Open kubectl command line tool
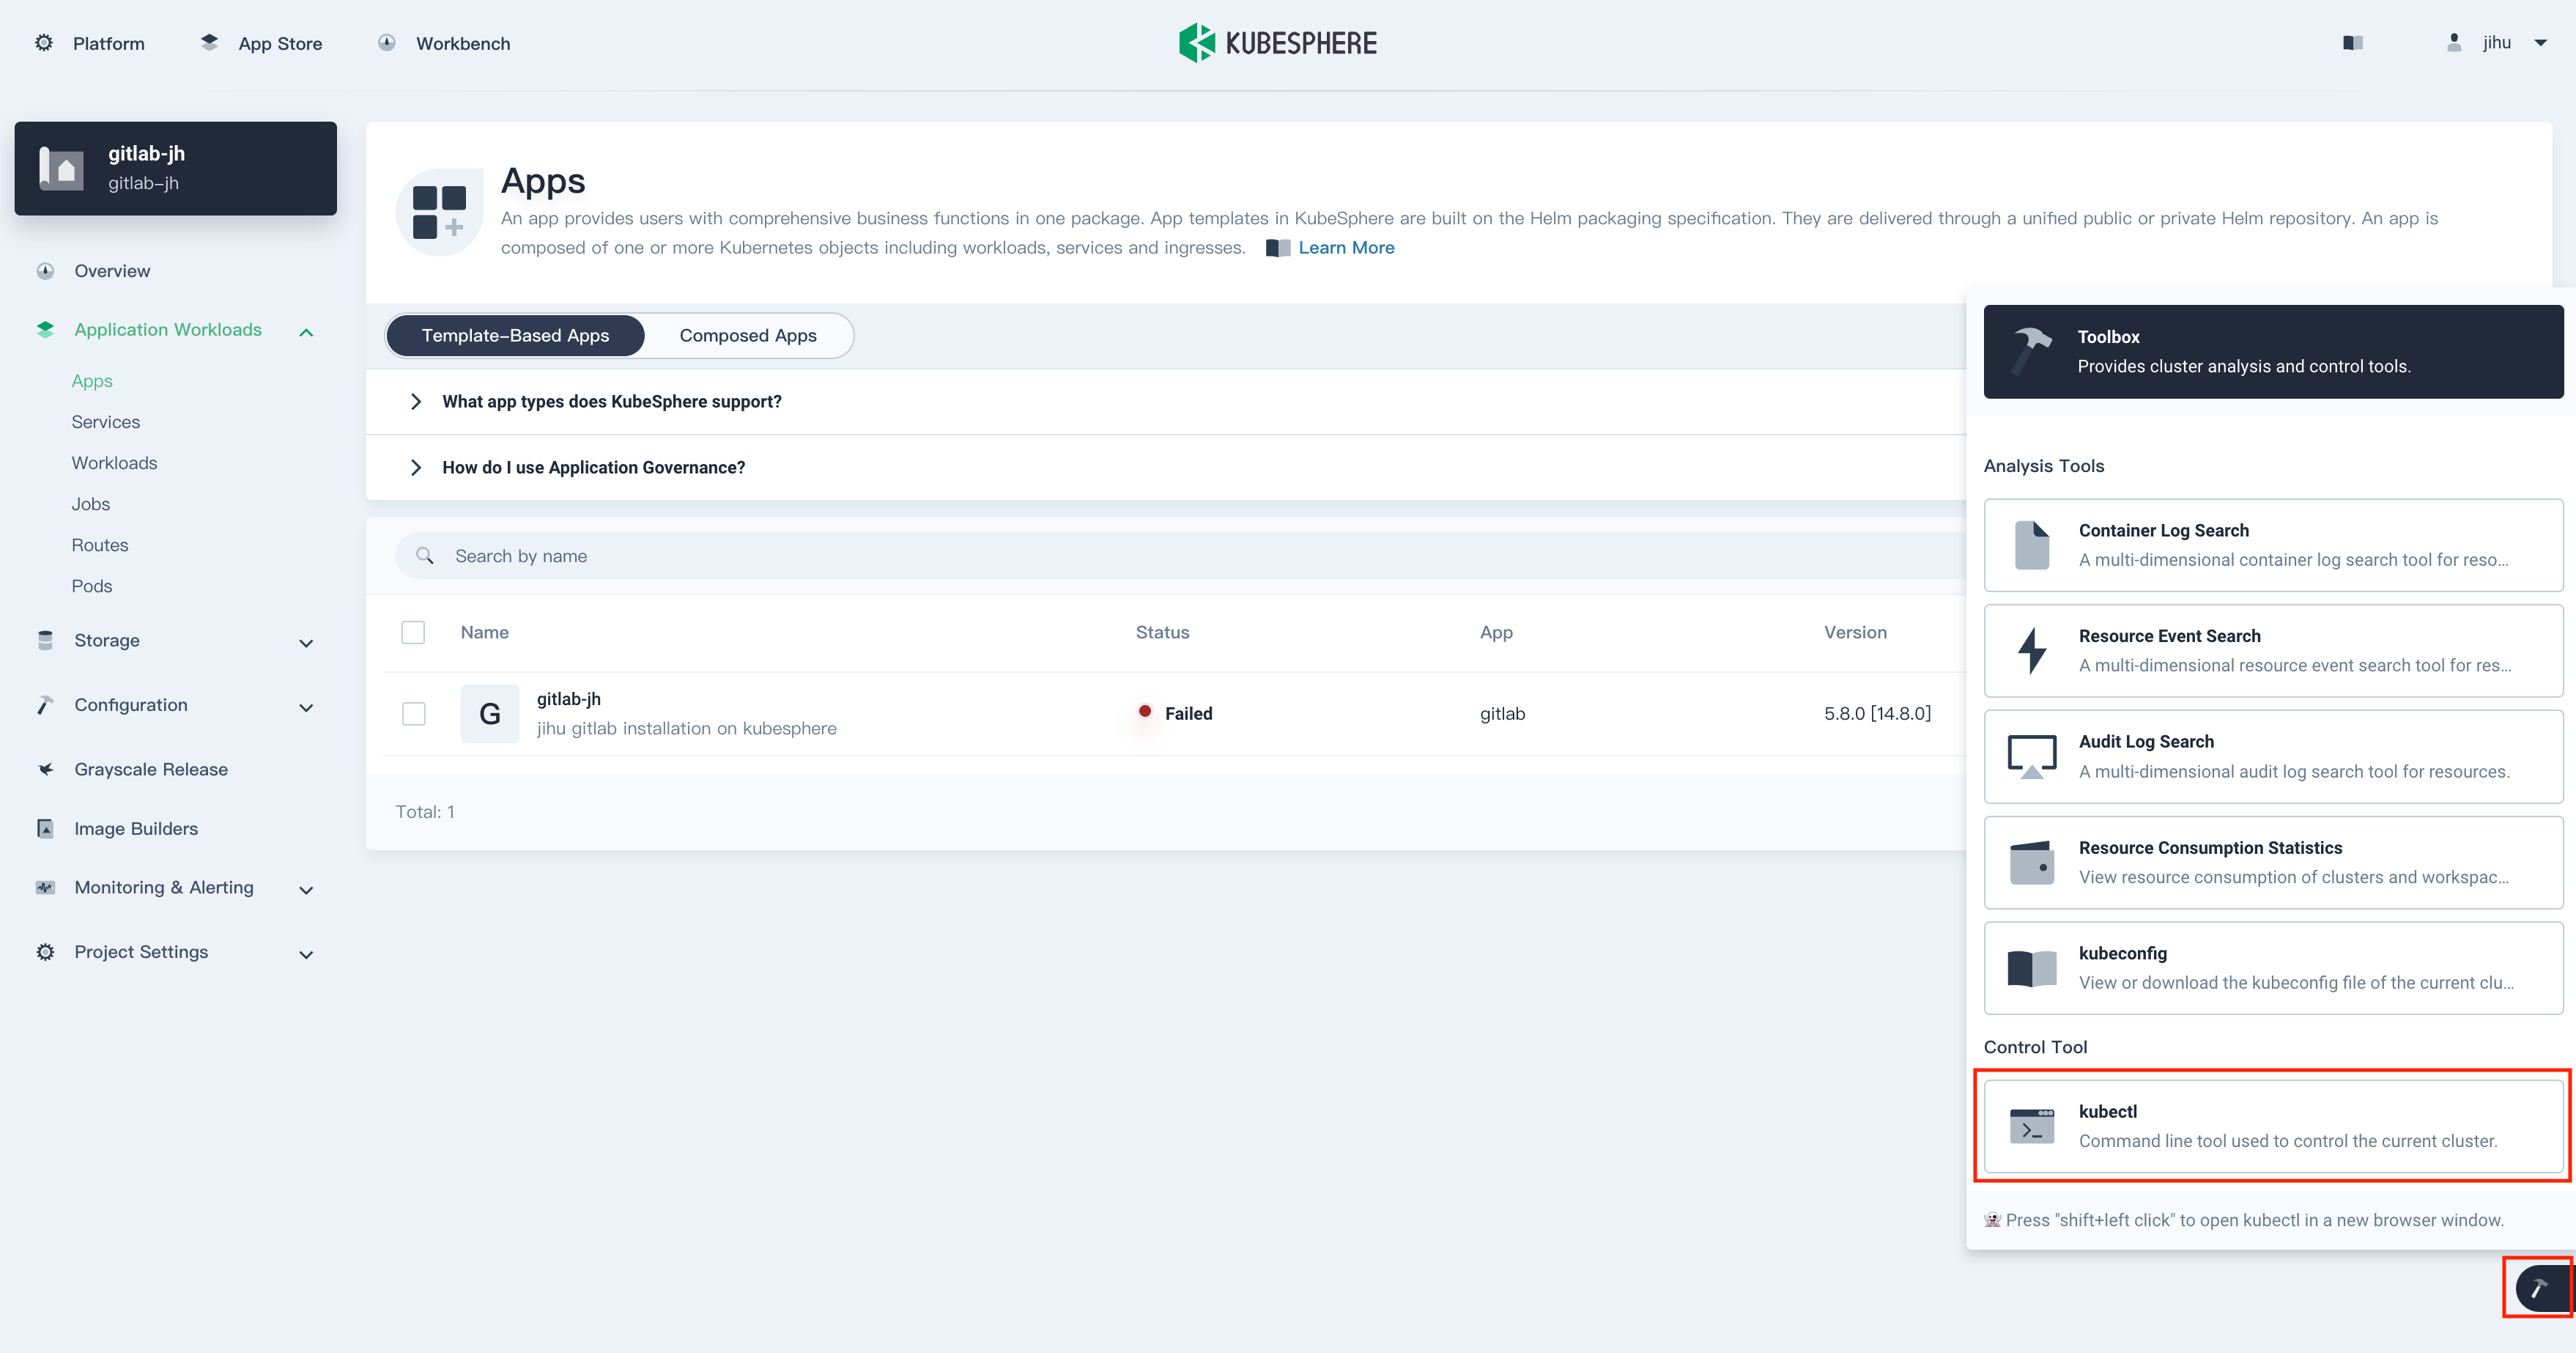2576x1353 pixels. 2273,1127
